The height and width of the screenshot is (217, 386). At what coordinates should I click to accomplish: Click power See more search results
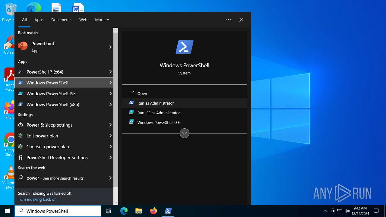pyautogui.click(x=64, y=178)
